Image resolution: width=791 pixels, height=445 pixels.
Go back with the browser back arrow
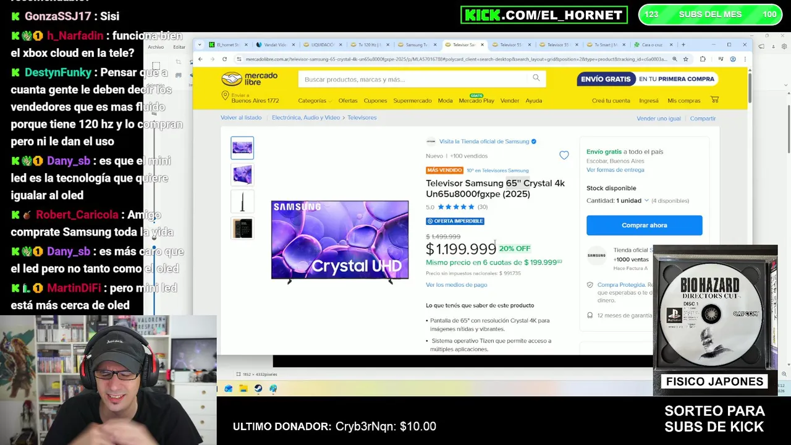click(x=200, y=59)
